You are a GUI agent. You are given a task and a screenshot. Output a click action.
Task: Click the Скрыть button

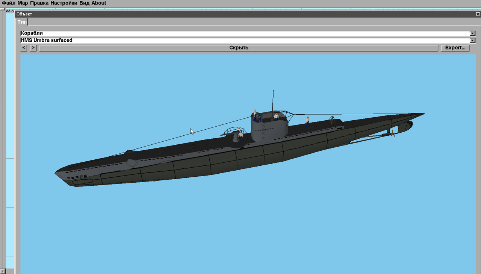pyautogui.click(x=239, y=47)
